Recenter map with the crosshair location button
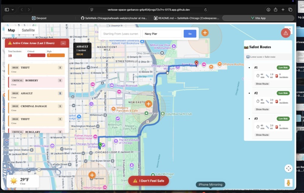This screenshot has height=193, width=304. pos(289,168)
